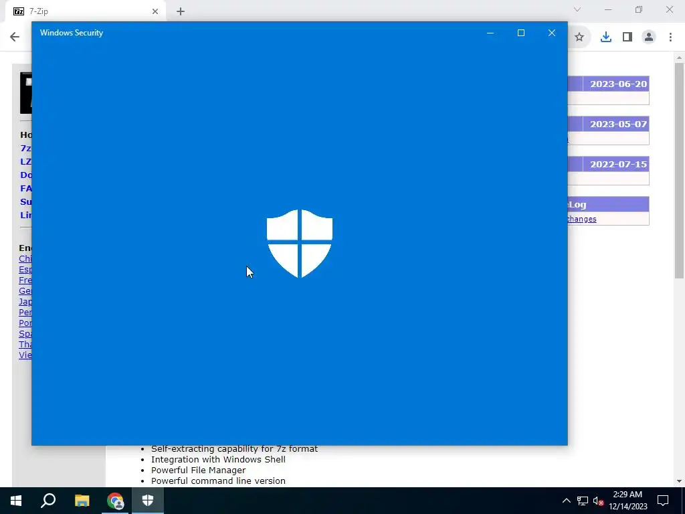Open File Explorer from taskbar
This screenshot has height=514, width=685.
pyautogui.click(x=82, y=501)
